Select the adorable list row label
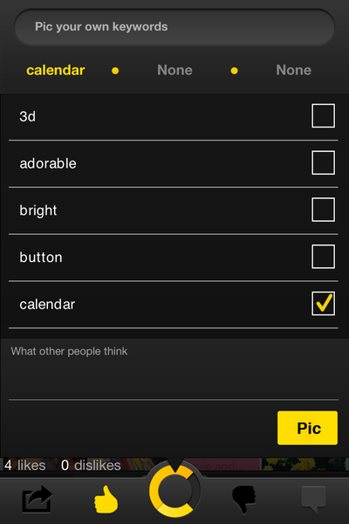The height and width of the screenshot is (524, 349). 48,163
